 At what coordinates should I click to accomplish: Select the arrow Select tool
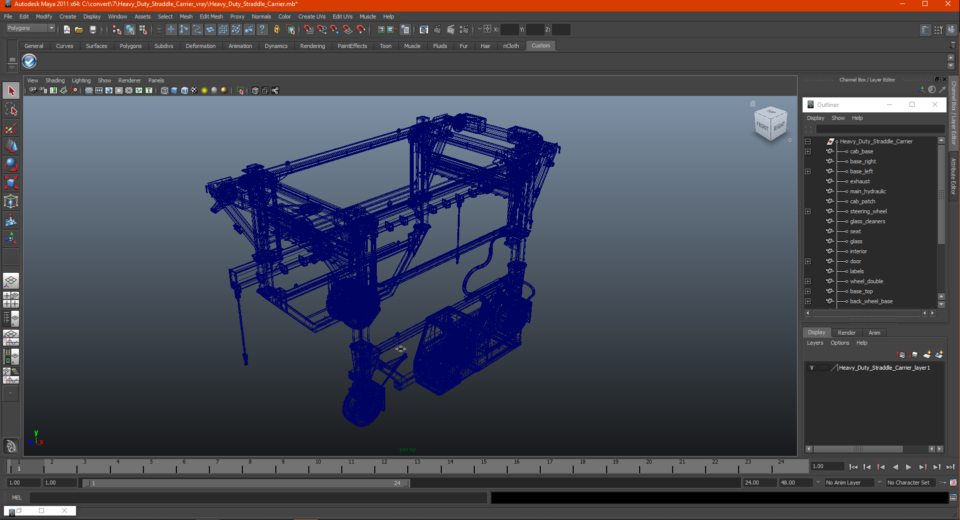(11, 91)
